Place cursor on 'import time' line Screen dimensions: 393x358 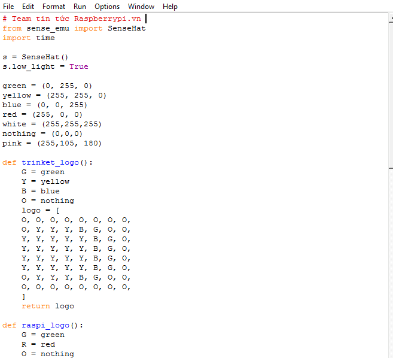click(29, 38)
